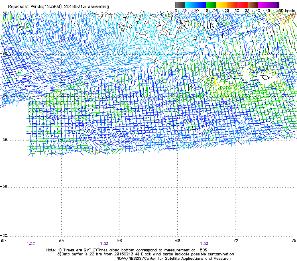Click the '75' longitude axis label
Viewport: 297px width, 261px height.
294,241
